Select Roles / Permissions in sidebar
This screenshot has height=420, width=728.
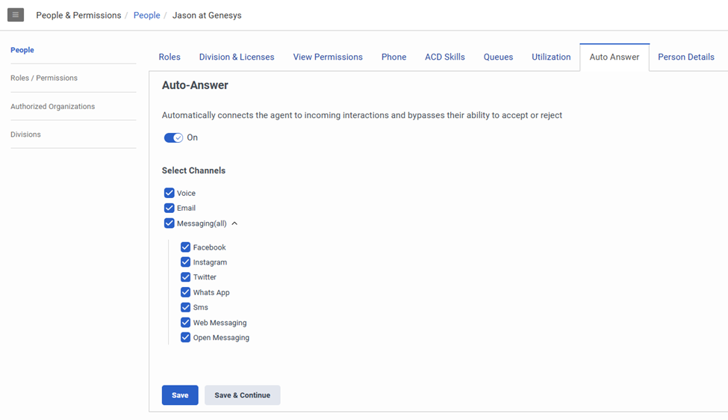(x=44, y=78)
